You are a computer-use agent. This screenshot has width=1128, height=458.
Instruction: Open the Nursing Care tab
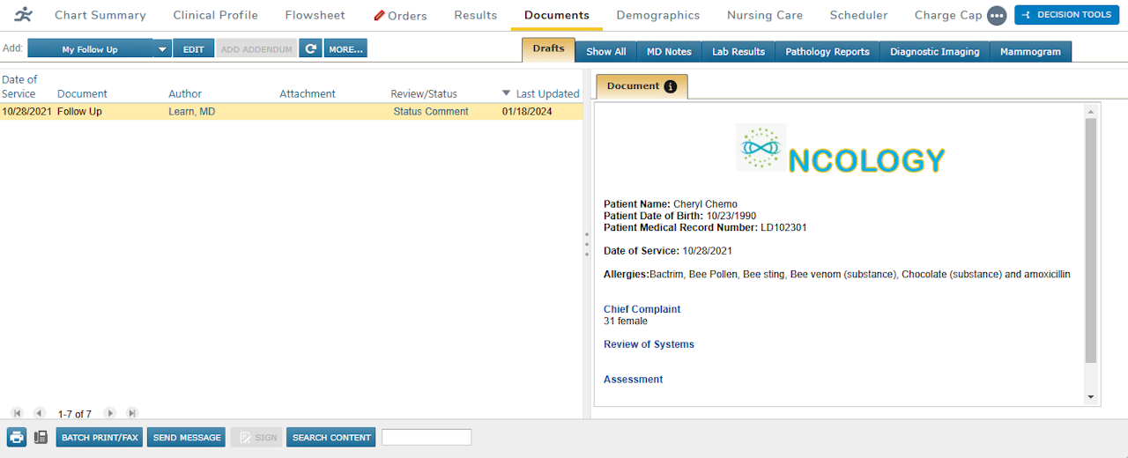pos(765,15)
